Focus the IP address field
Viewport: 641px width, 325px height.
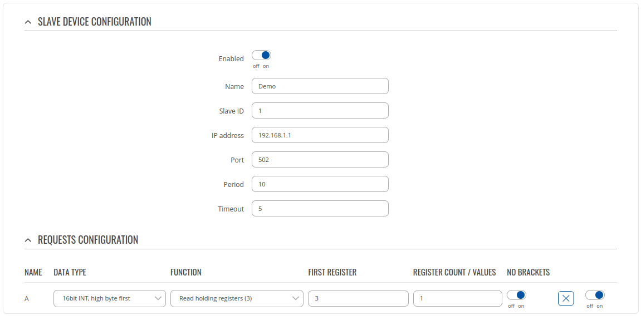click(x=320, y=135)
